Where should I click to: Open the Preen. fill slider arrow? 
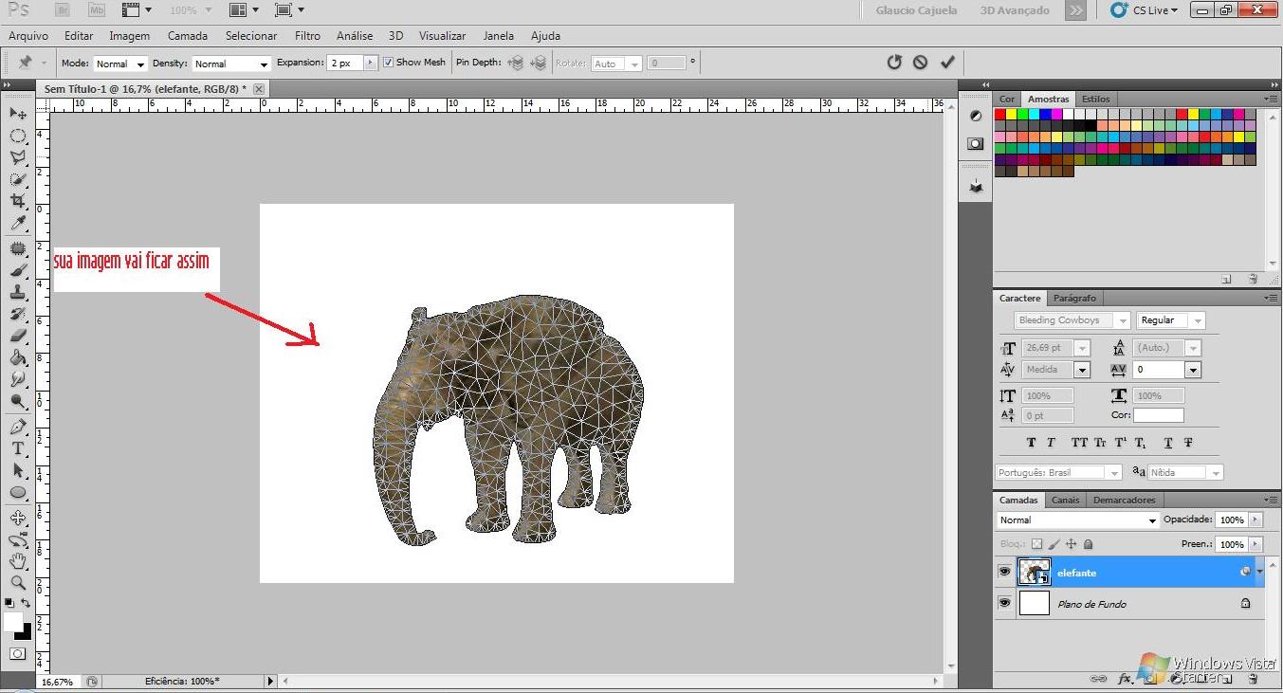1256,544
